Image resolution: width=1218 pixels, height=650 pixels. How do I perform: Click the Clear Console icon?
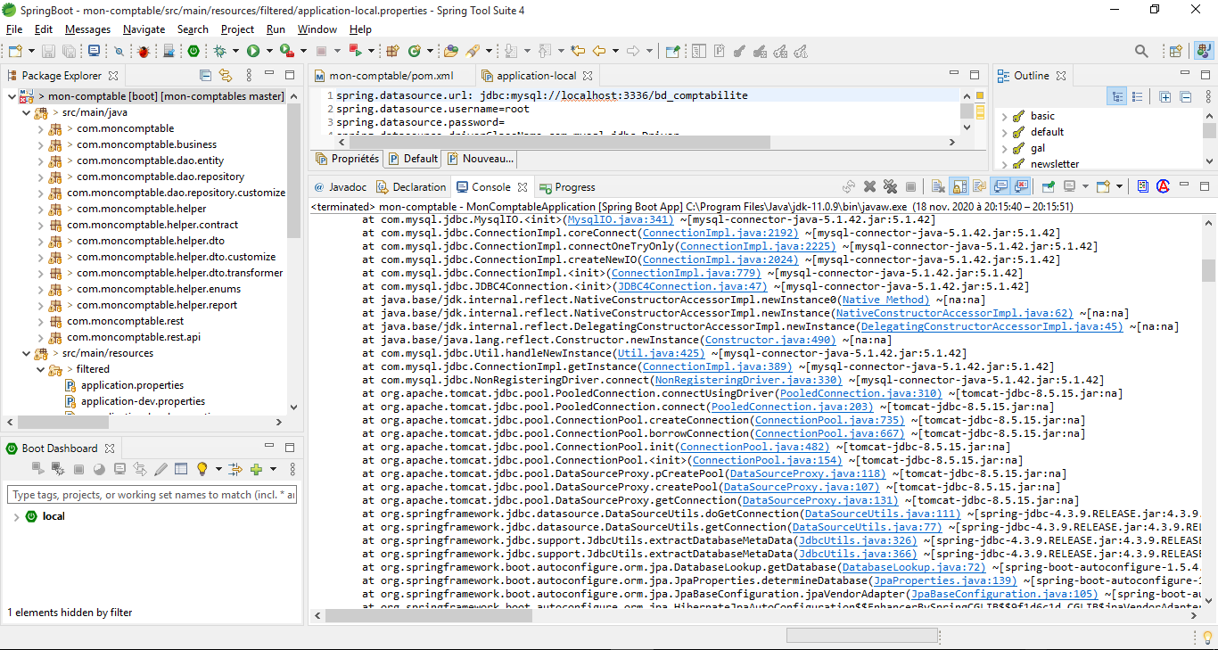coord(938,187)
